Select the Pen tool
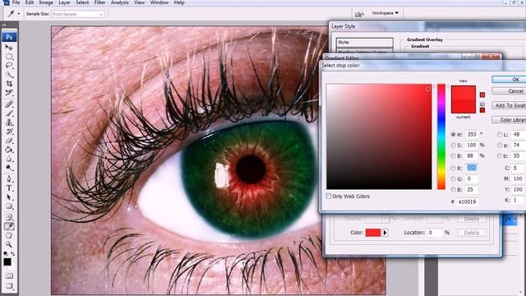The image size is (526, 296). click(9, 179)
